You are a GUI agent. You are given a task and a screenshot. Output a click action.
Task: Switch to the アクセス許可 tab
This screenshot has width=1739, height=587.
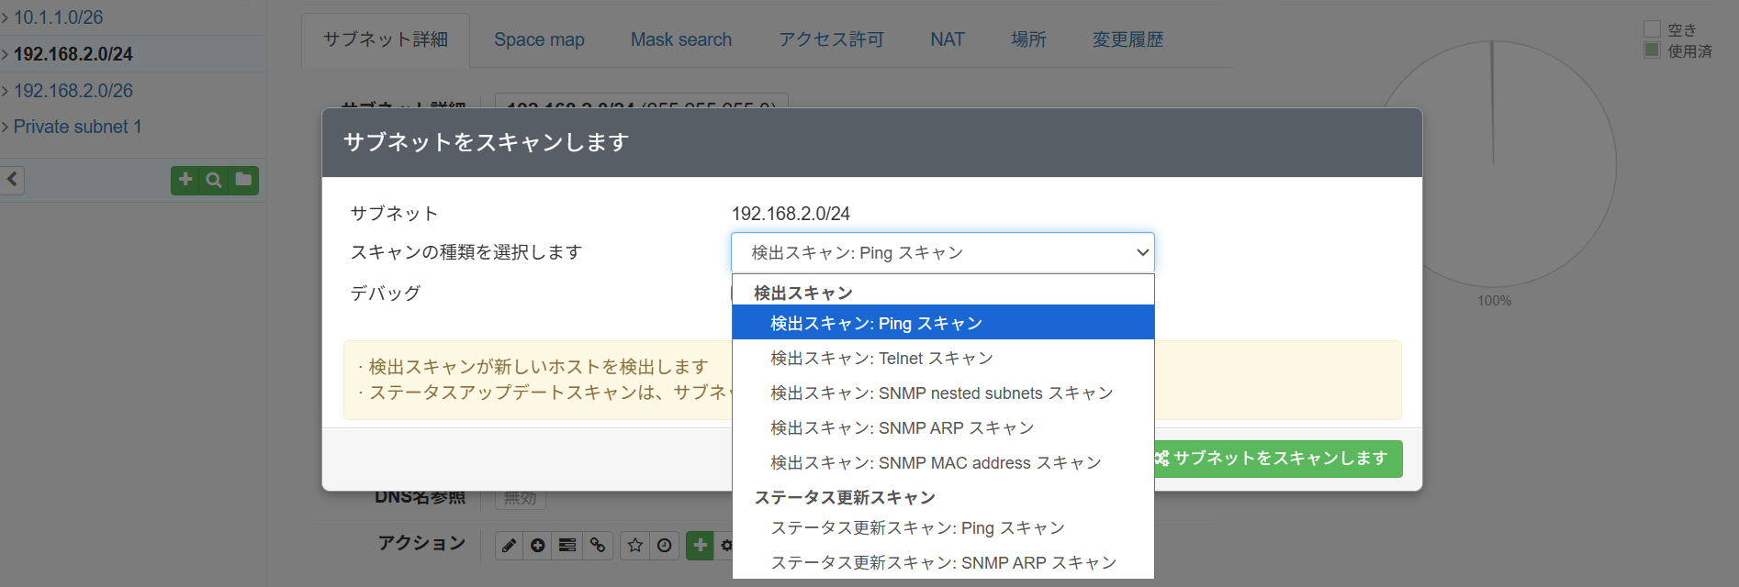pyautogui.click(x=831, y=39)
